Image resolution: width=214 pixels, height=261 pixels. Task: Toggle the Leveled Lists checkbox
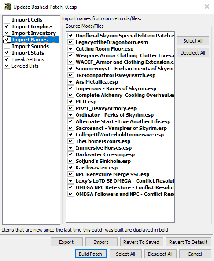pos(7,66)
